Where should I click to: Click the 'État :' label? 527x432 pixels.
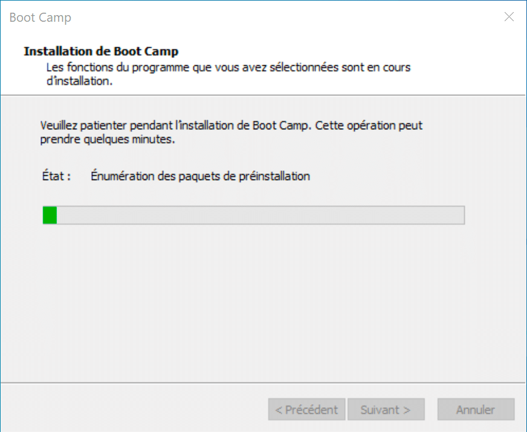click(x=56, y=176)
